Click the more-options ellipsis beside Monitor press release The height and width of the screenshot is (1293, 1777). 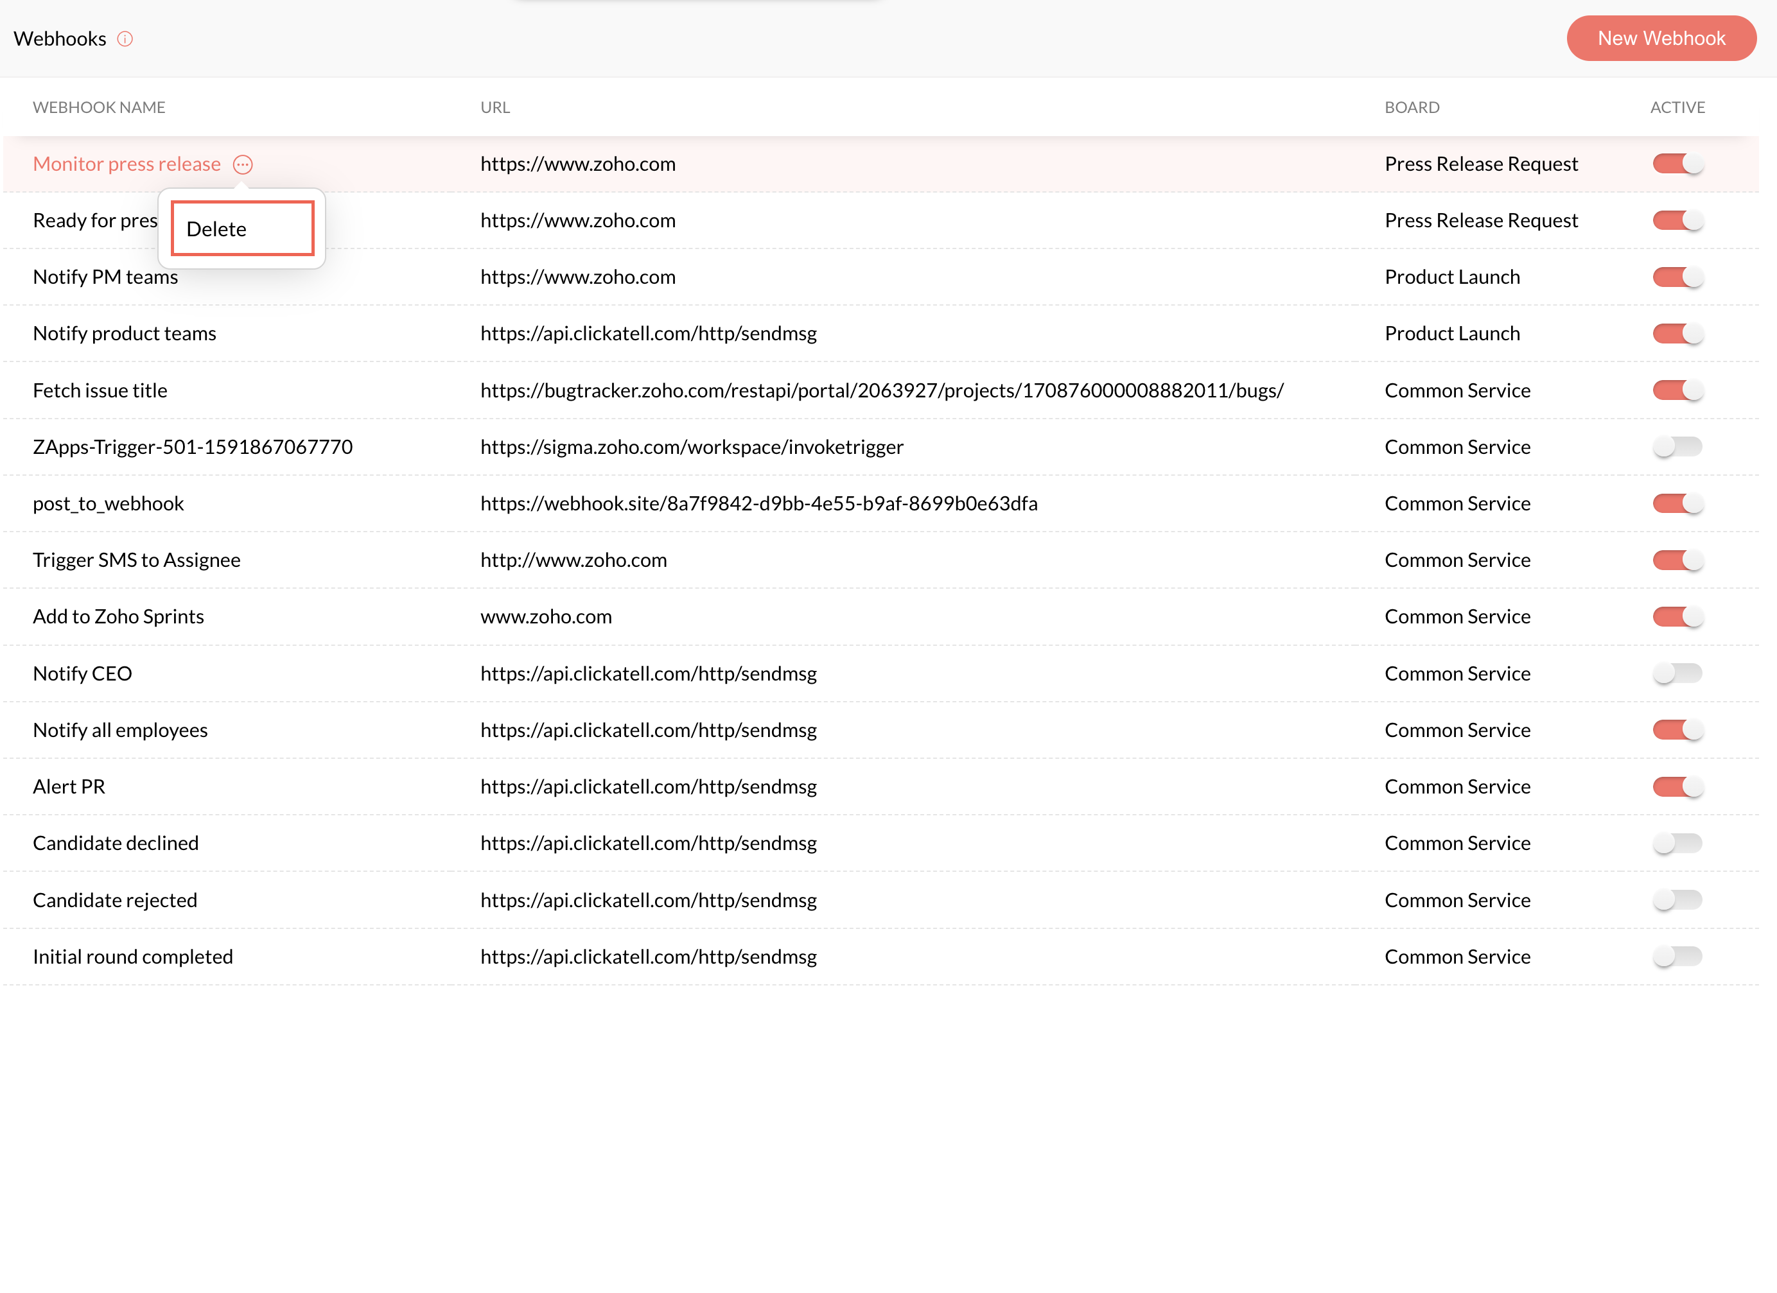[x=243, y=164]
